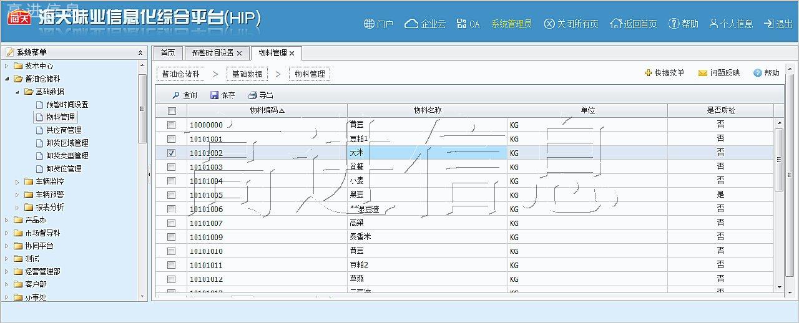Click the 保存 save disk icon
Screen dimensions: 799x323
pyautogui.click(x=215, y=95)
